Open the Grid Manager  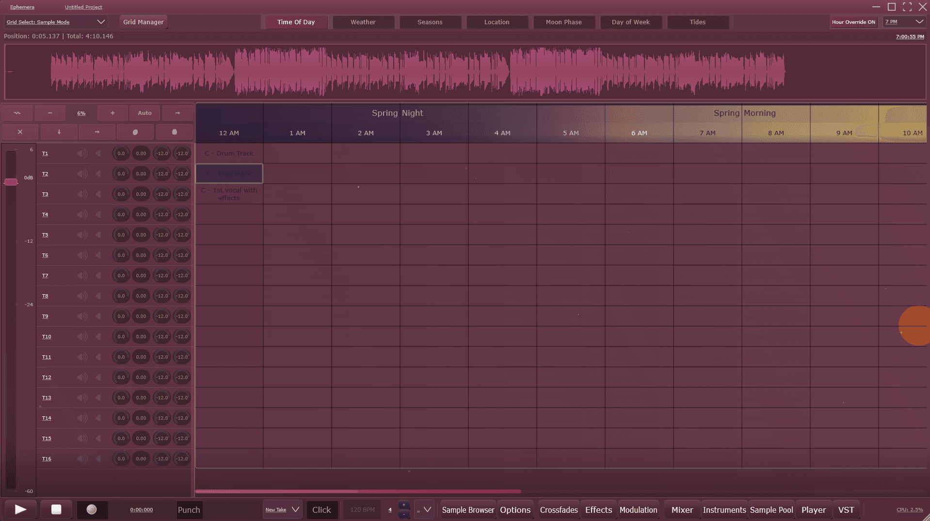[x=143, y=22]
